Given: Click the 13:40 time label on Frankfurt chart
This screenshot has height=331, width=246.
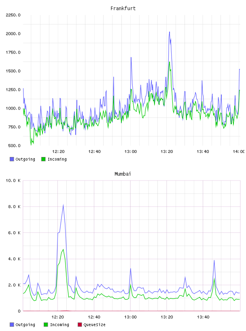Looking at the screenshot, I should click(x=203, y=152).
